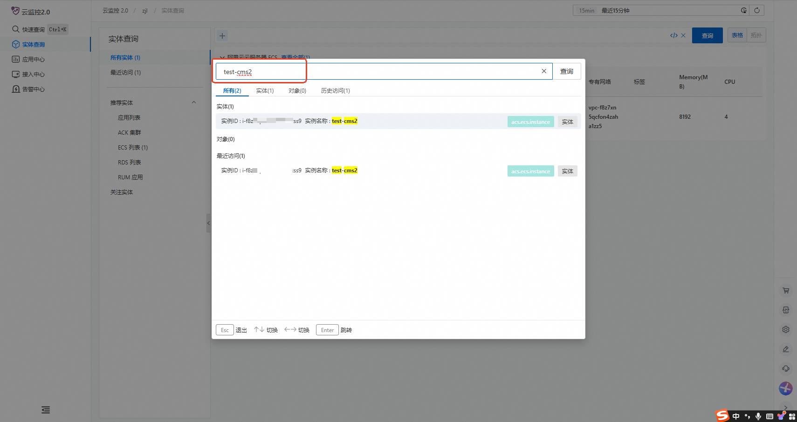Switch the view to 表格
The image size is (797, 422).
point(737,35)
